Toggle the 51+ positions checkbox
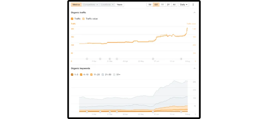 click(x=114, y=74)
